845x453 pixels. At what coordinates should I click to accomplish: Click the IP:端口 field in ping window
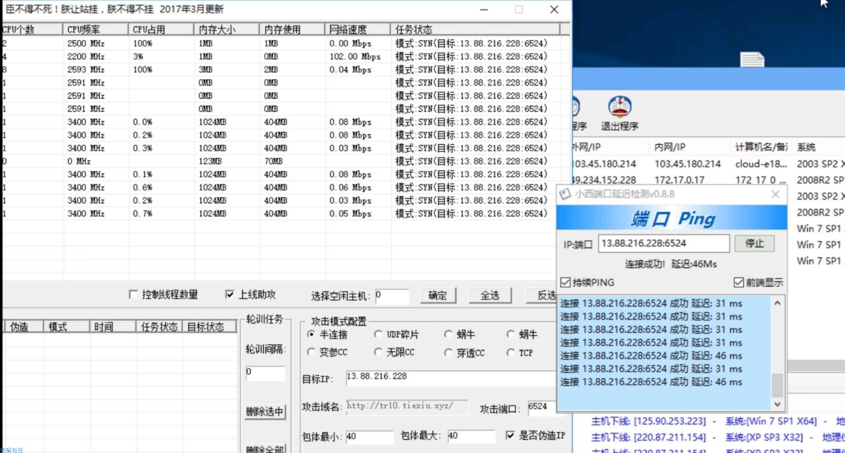point(664,243)
